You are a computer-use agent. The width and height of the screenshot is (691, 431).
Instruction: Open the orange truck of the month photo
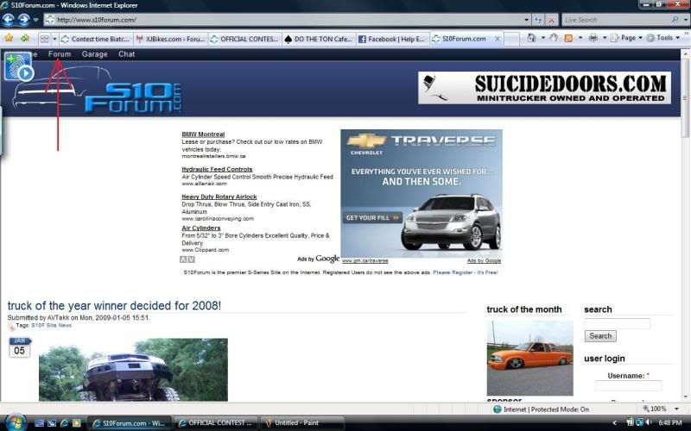pyautogui.click(x=529, y=358)
